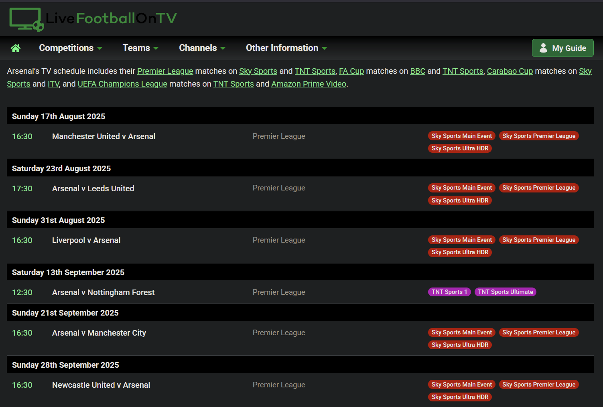Follow the Carabao Cup link
Screen dimensions: 603x407
pos(510,71)
